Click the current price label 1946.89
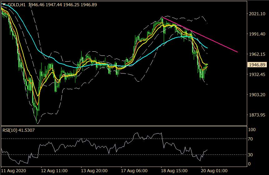This screenshot has width=269, height=175. click(257, 65)
